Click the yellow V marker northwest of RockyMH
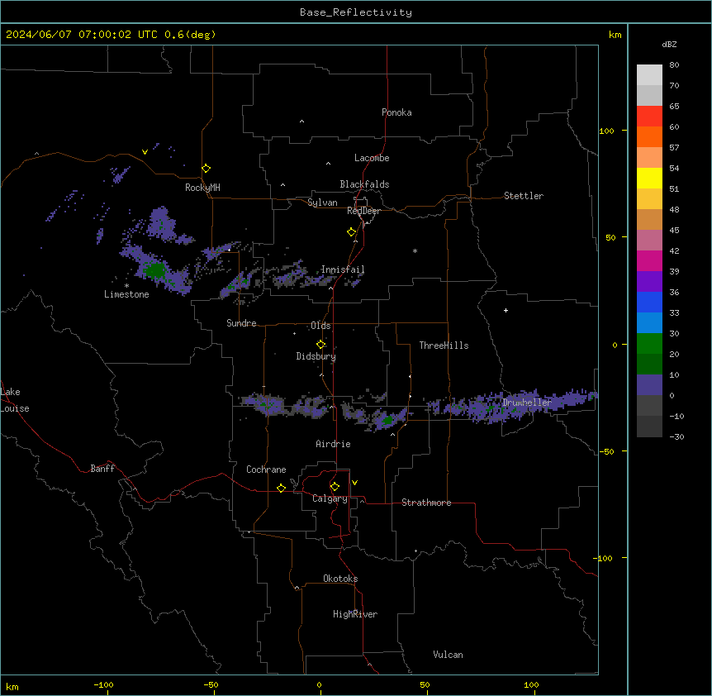Viewport: 712px width, 696px height. (x=145, y=152)
